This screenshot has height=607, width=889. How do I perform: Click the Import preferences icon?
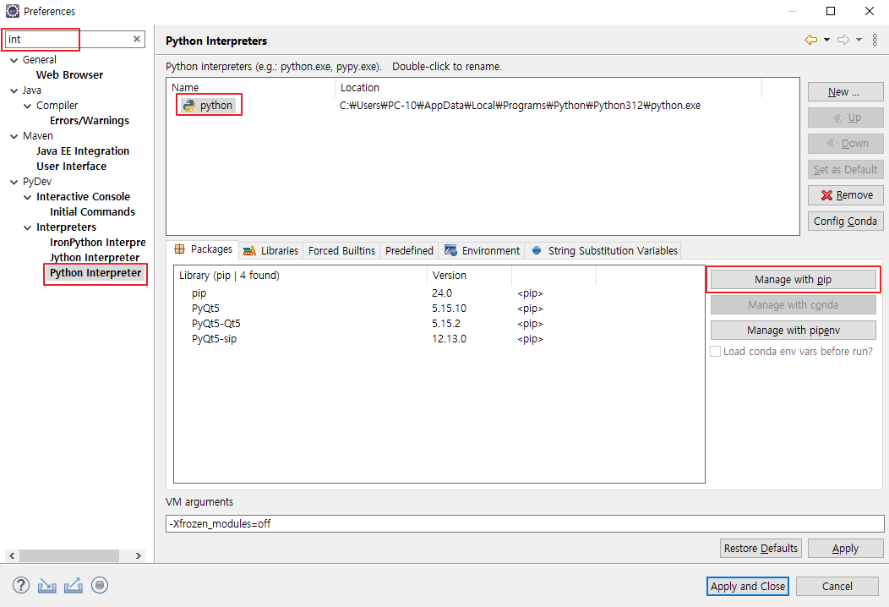(x=47, y=586)
